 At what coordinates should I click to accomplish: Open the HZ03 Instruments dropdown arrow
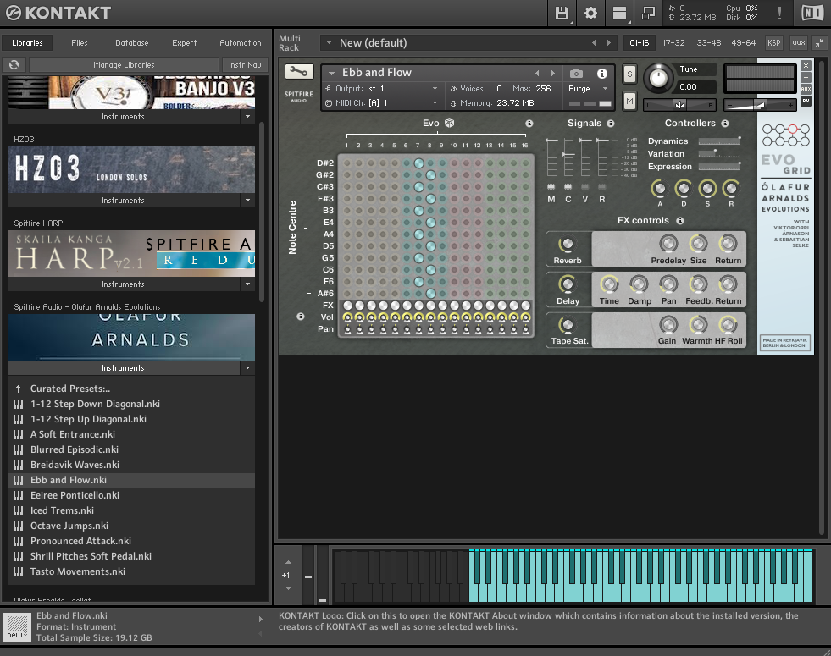pos(247,200)
